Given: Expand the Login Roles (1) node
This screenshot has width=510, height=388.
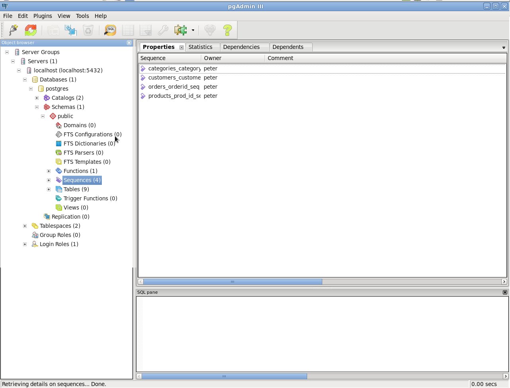Looking at the screenshot, I should [x=25, y=244].
